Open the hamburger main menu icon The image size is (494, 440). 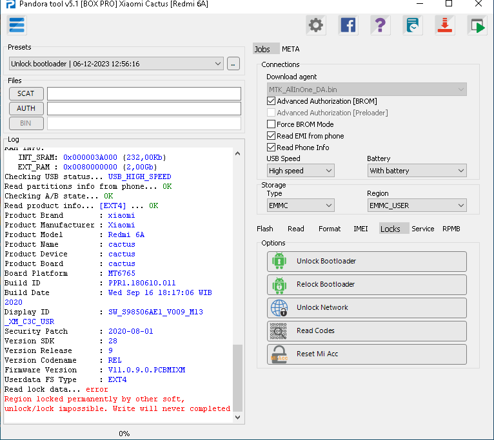click(17, 25)
